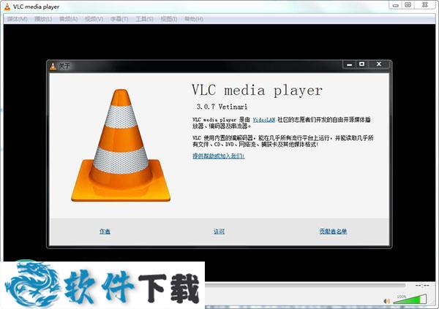439x309 pixels.
Task: Click the VLC media player heading text
Action: (257, 91)
